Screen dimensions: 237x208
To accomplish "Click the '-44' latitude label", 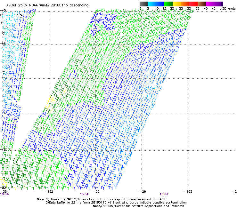I will click(x=3, y=78).
